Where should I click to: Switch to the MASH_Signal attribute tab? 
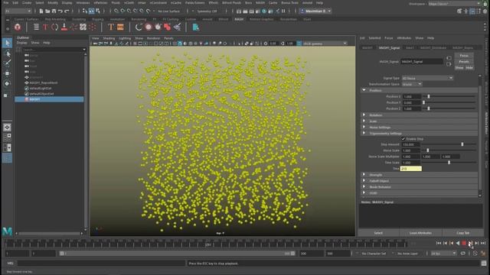tap(390, 47)
